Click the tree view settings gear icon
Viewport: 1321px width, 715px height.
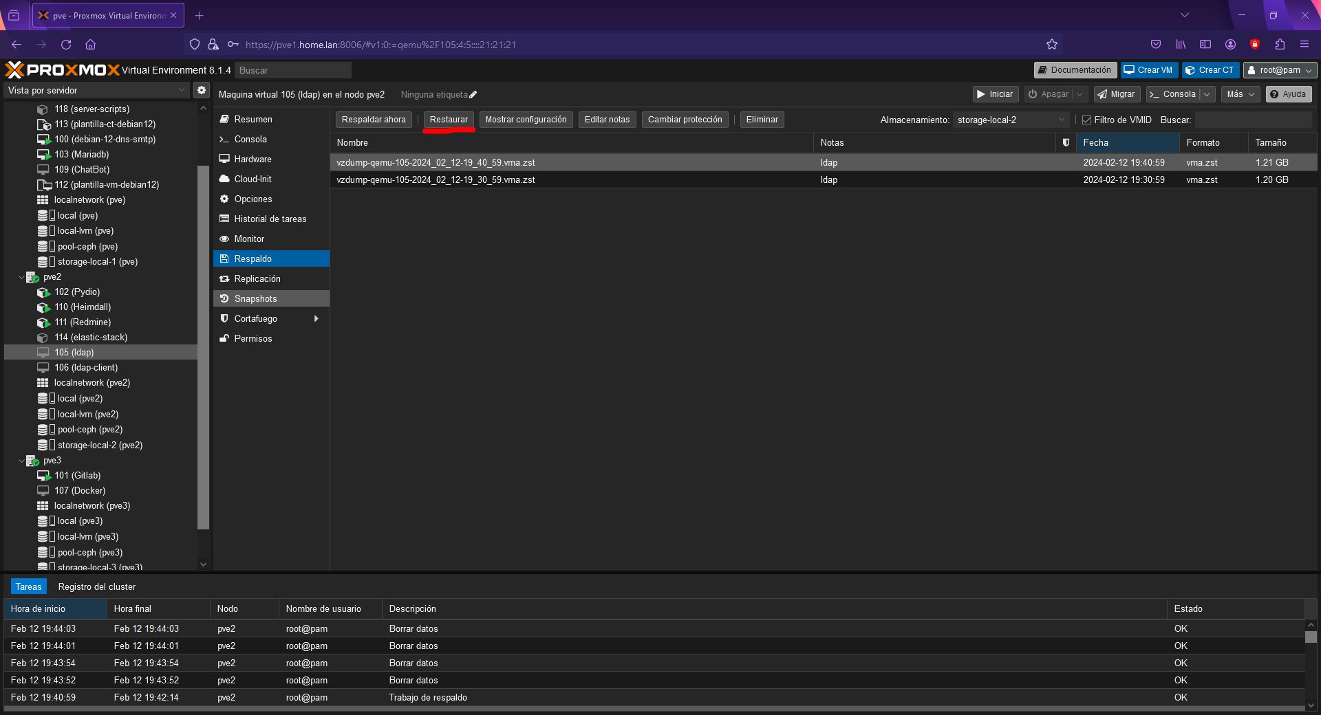click(202, 90)
